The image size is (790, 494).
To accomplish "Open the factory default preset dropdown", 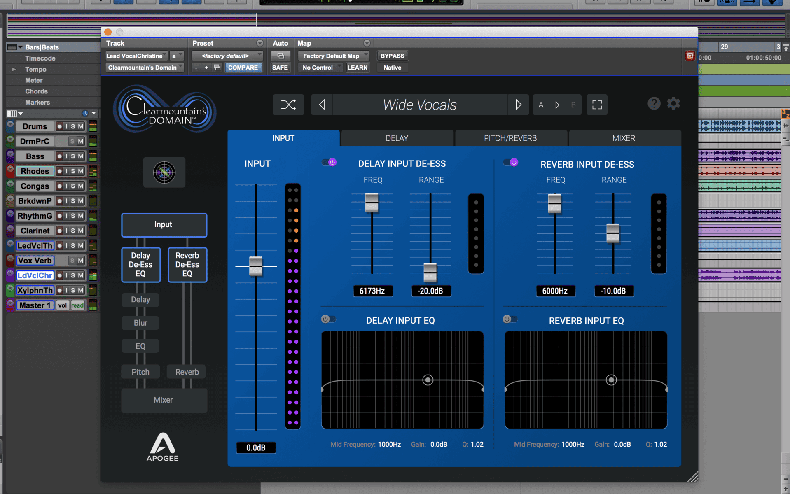I will 227,56.
